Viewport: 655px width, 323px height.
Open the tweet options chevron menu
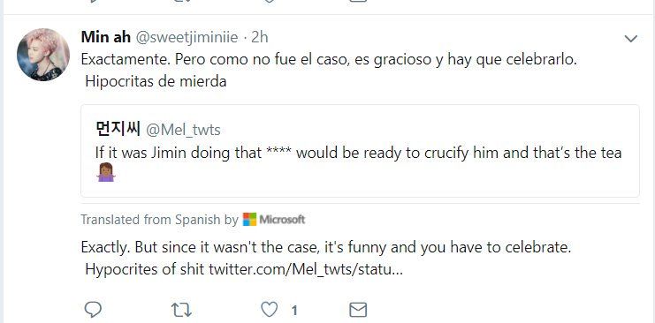(x=630, y=39)
